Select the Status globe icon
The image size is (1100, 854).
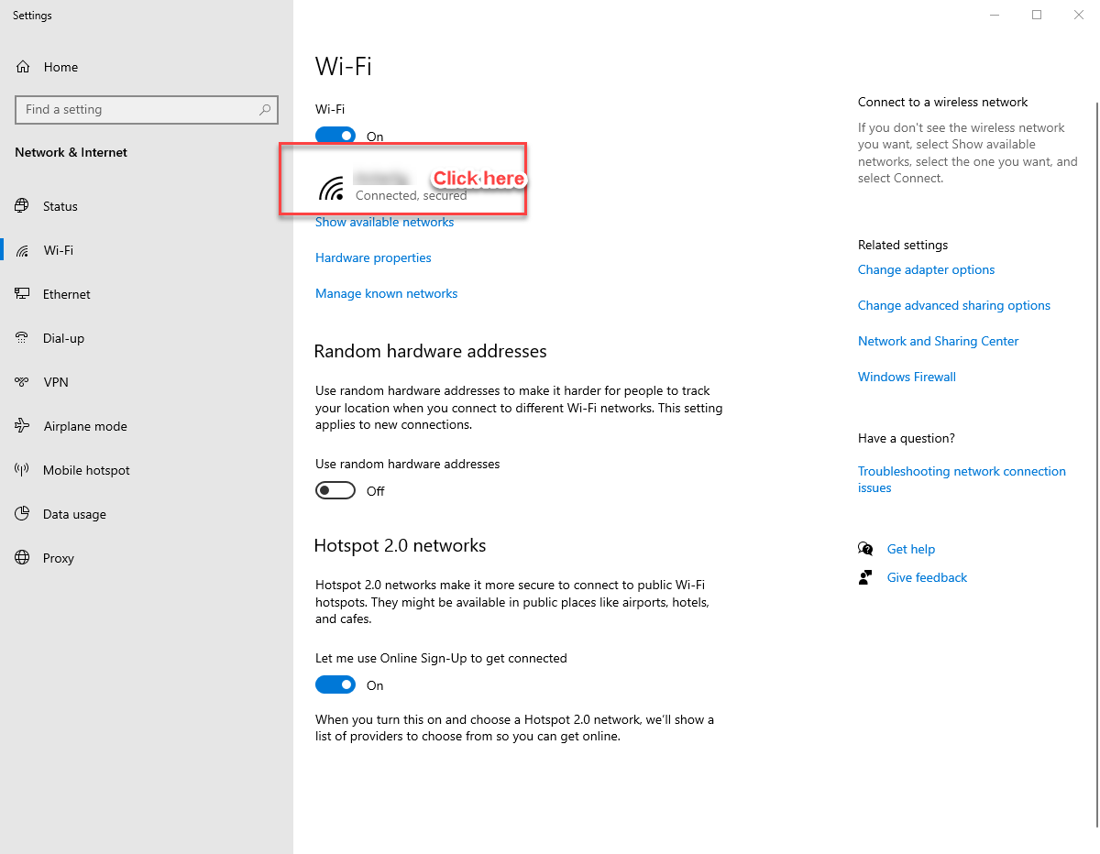coord(23,206)
